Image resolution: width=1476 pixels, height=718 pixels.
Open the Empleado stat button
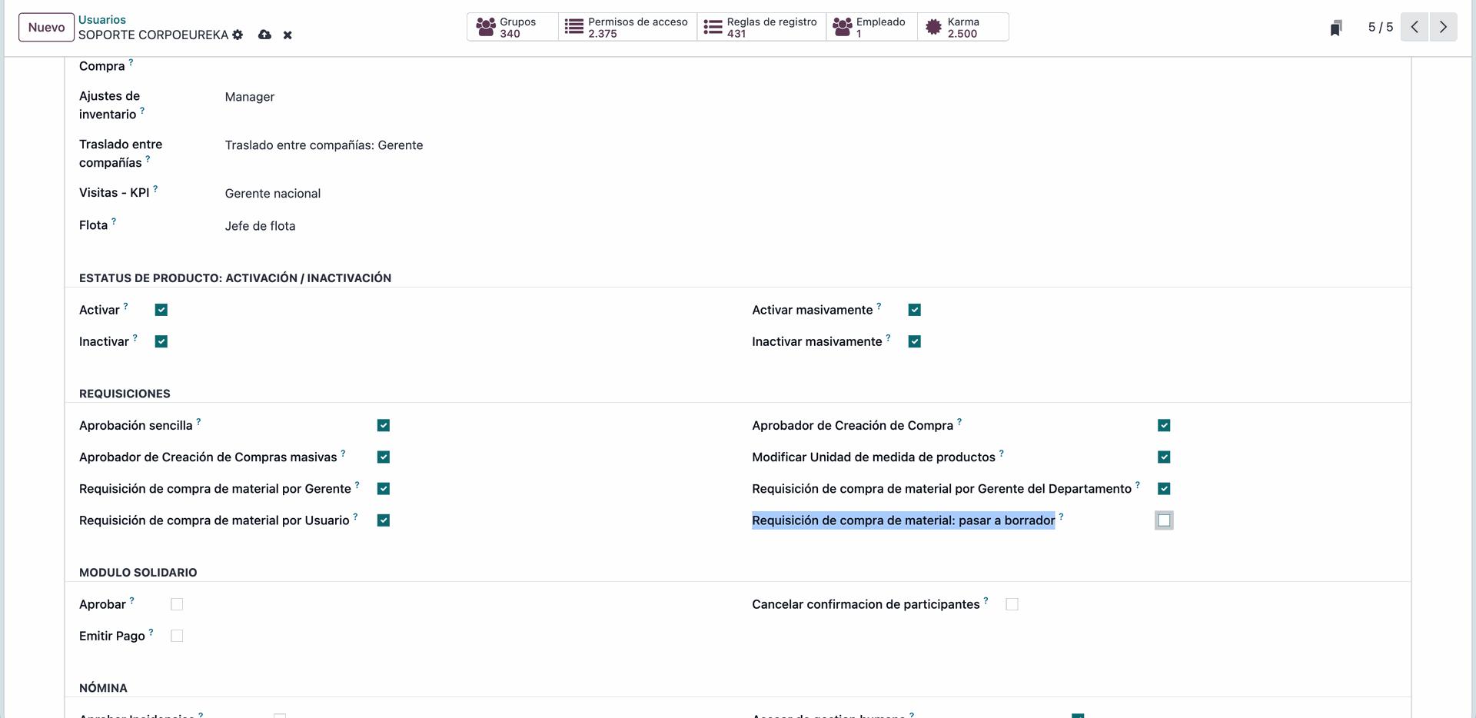(x=871, y=27)
